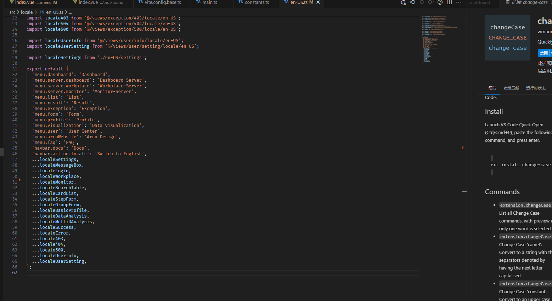Click import localeUserInfo line
This screenshot has width=552, height=301.
point(105,41)
